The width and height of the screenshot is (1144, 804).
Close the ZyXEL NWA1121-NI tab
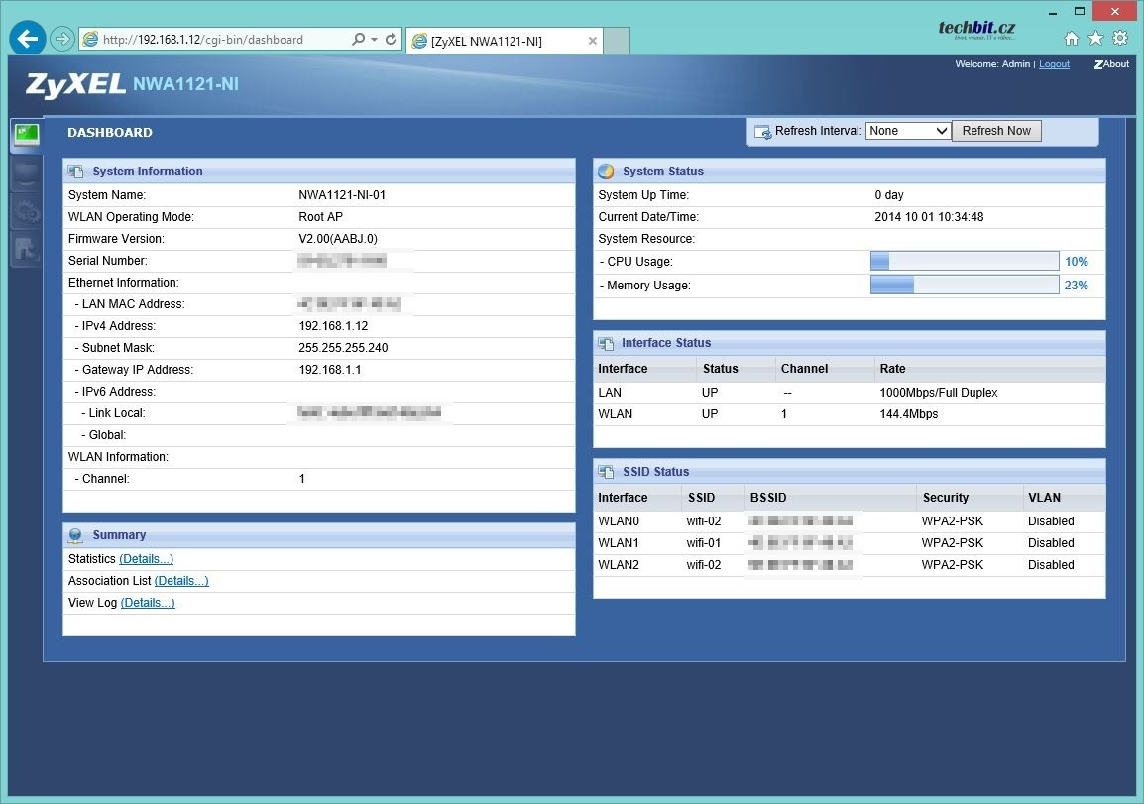pyautogui.click(x=593, y=41)
